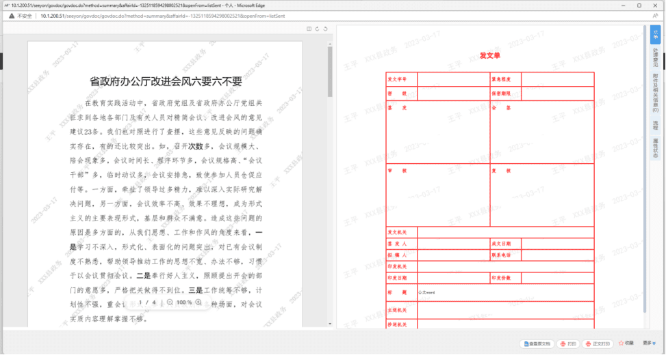Click the 100 % zoom value
This screenshot has height=355, width=666.
184,302
